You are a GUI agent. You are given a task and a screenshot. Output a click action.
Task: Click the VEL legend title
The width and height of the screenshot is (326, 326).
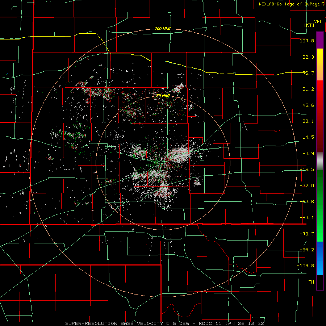coord(318,21)
